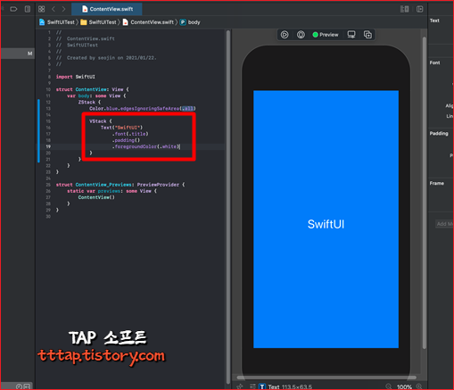Start Live Preview play button
The image size is (454, 390).
click(x=285, y=35)
